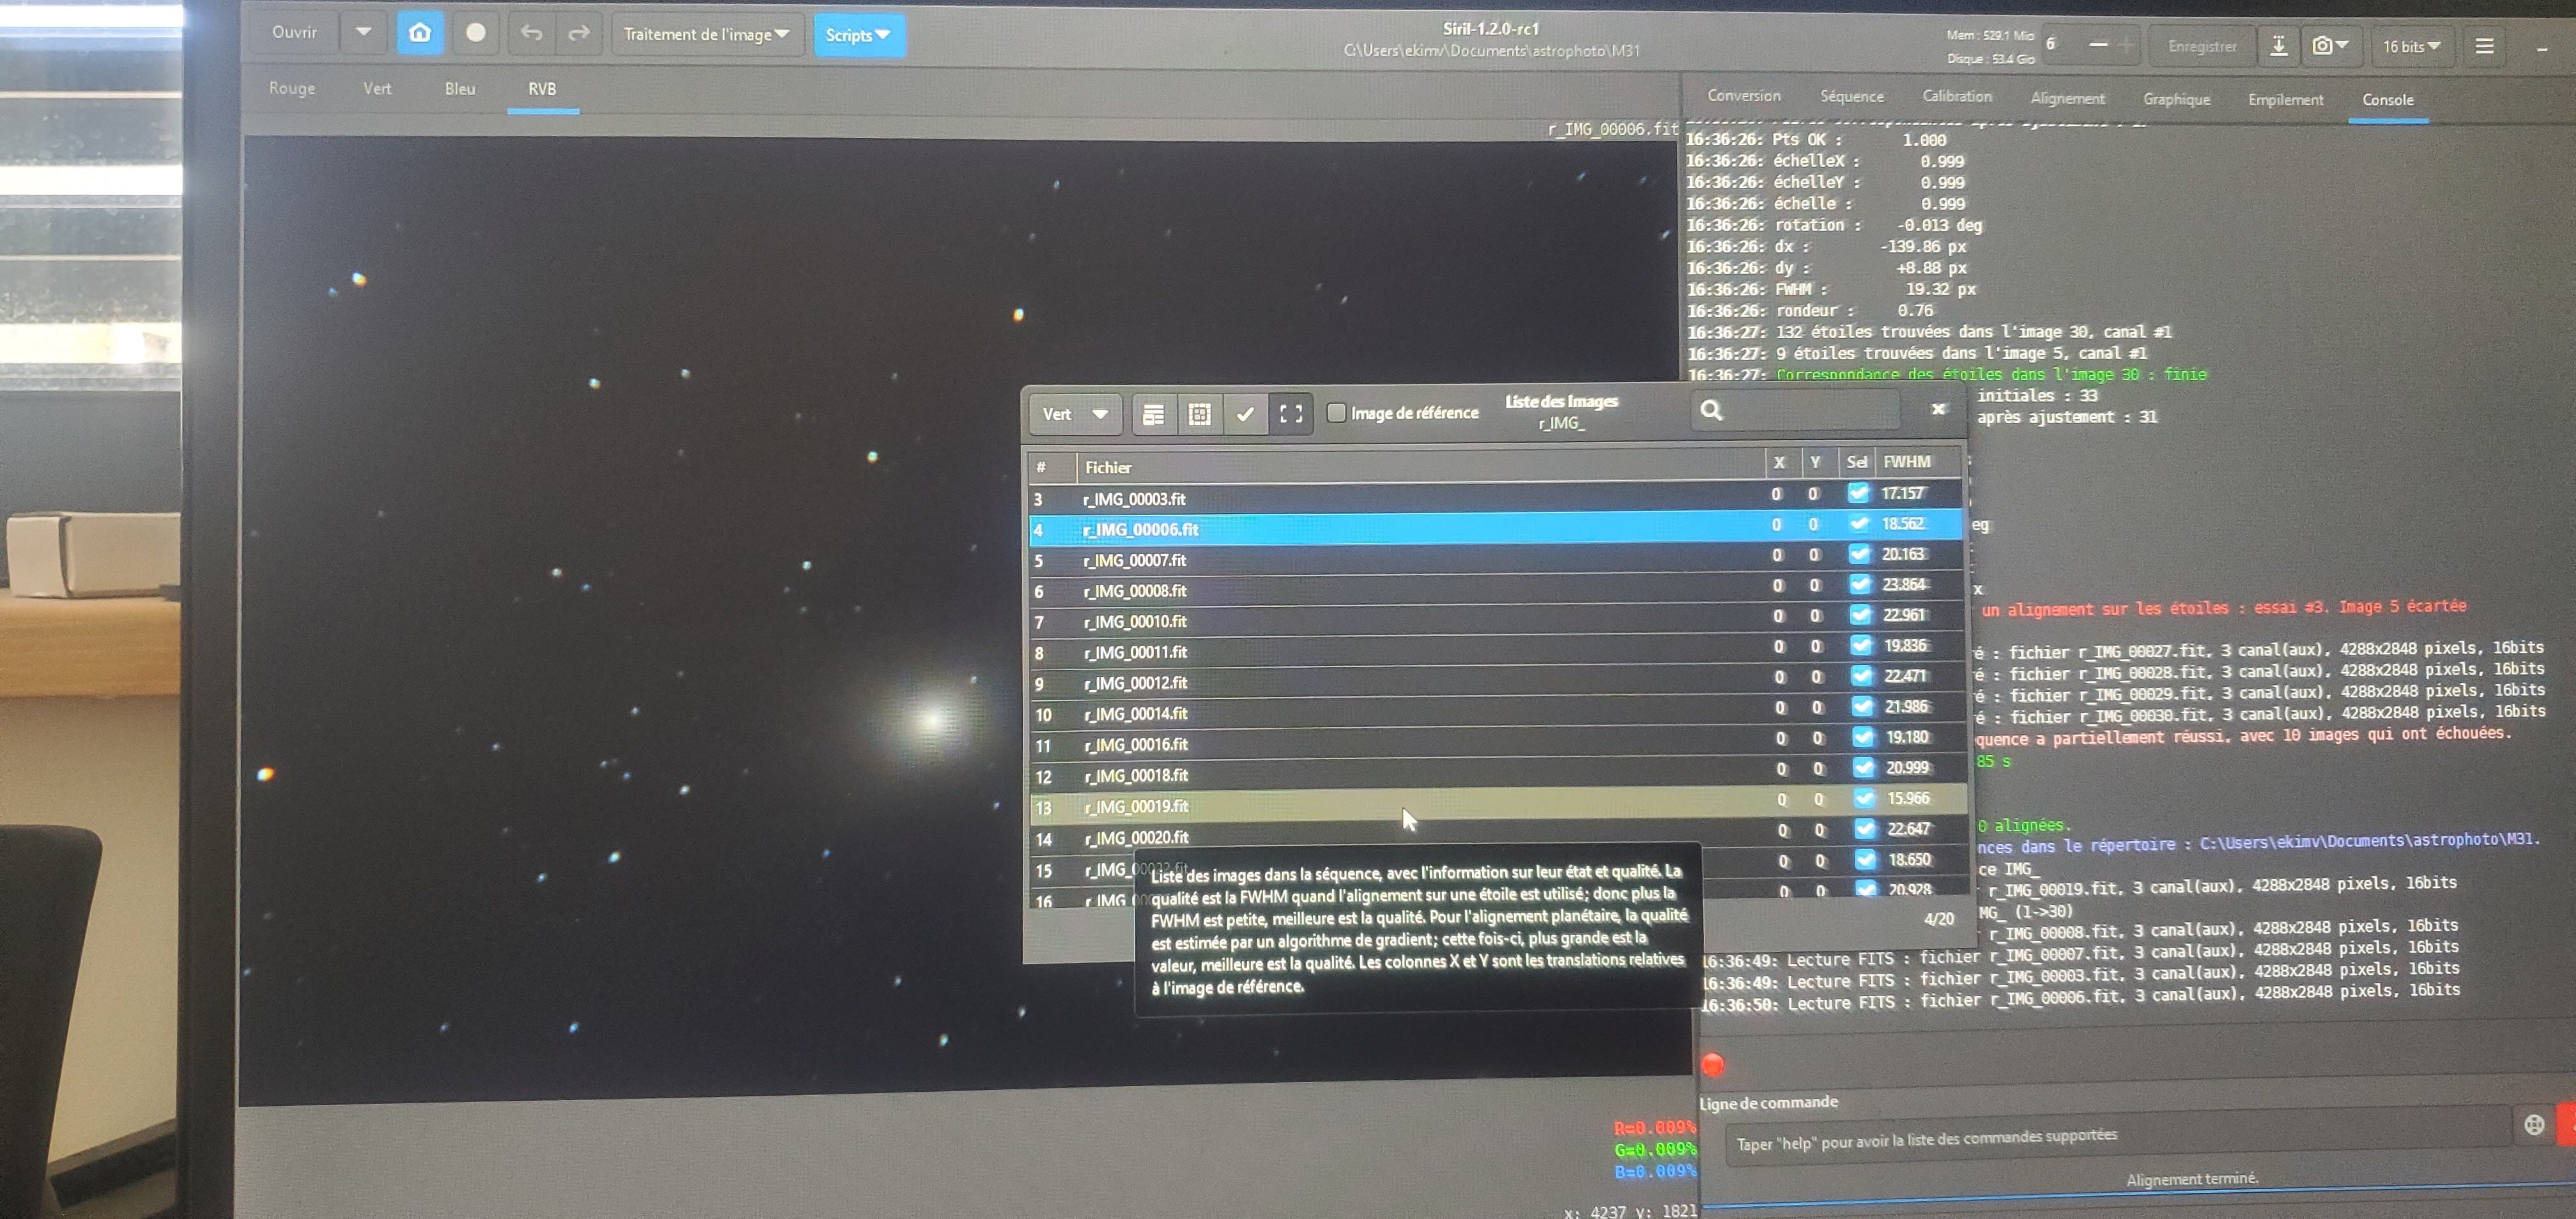Click the plot-all-frames list icon
This screenshot has width=2576, height=1219.
coord(1153,414)
